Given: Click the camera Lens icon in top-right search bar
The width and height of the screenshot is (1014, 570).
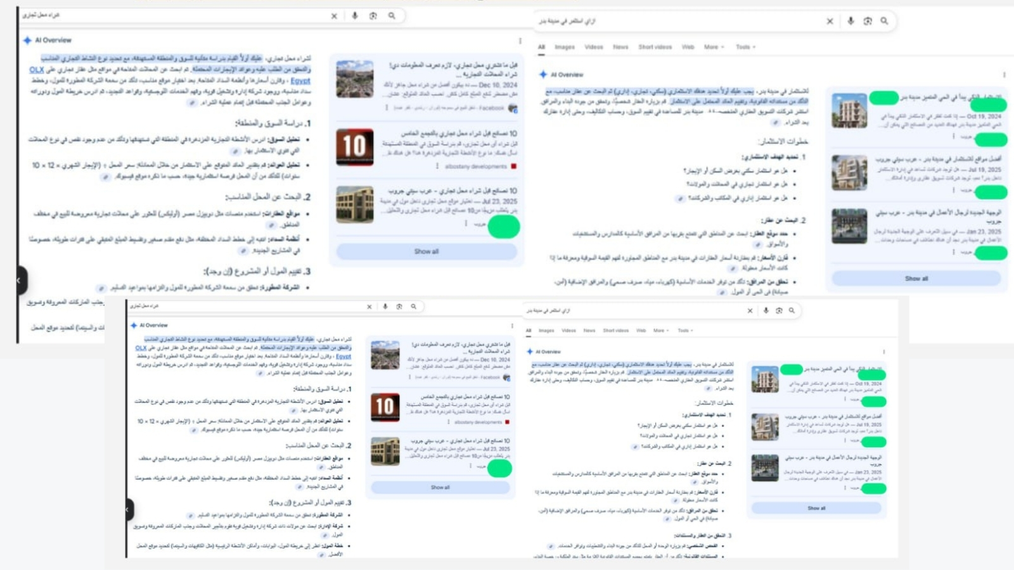Looking at the screenshot, I should coord(868,21).
